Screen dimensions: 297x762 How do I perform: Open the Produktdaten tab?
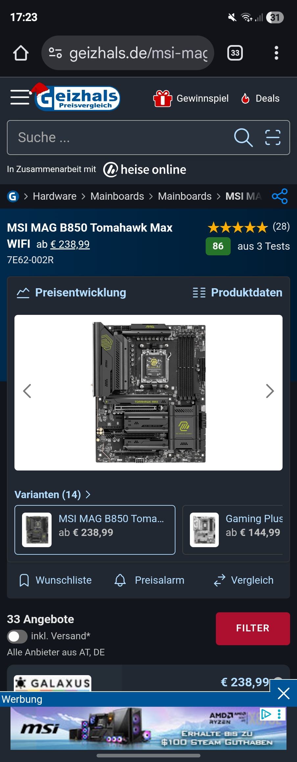237,292
